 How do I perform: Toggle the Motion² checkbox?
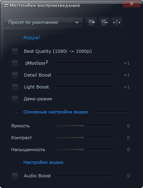[x=15, y=63]
